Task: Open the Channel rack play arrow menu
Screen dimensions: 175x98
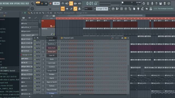Action: (35, 38)
